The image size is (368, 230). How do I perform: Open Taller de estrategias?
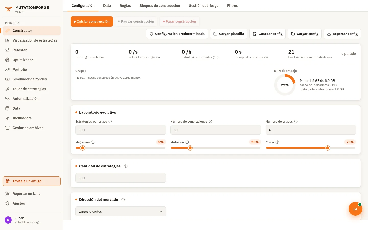[x=31, y=89]
